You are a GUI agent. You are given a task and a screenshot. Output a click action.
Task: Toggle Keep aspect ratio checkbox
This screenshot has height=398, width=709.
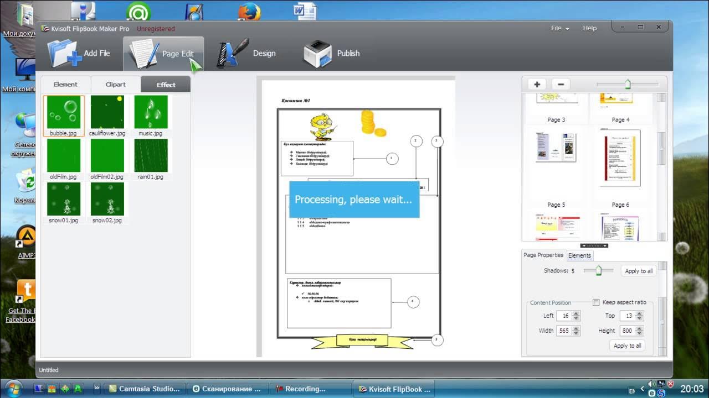pyautogui.click(x=596, y=302)
